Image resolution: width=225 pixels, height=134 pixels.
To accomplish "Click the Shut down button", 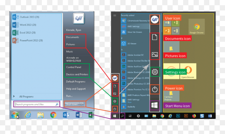I will tap(72, 104).
